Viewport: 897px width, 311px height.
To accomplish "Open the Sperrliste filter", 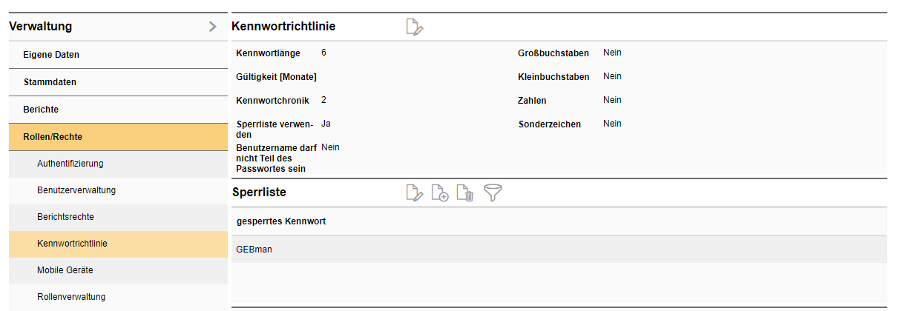I will [x=492, y=193].
